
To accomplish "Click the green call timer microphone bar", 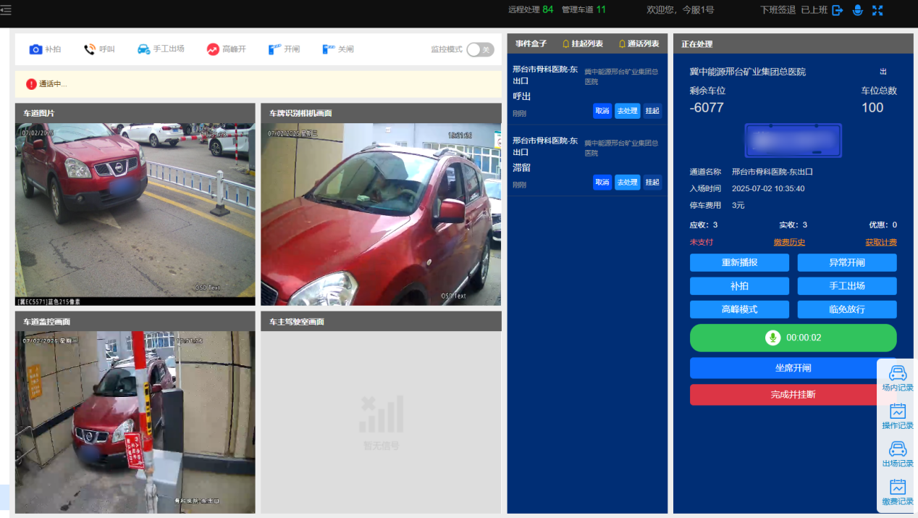I will [793, 338].
